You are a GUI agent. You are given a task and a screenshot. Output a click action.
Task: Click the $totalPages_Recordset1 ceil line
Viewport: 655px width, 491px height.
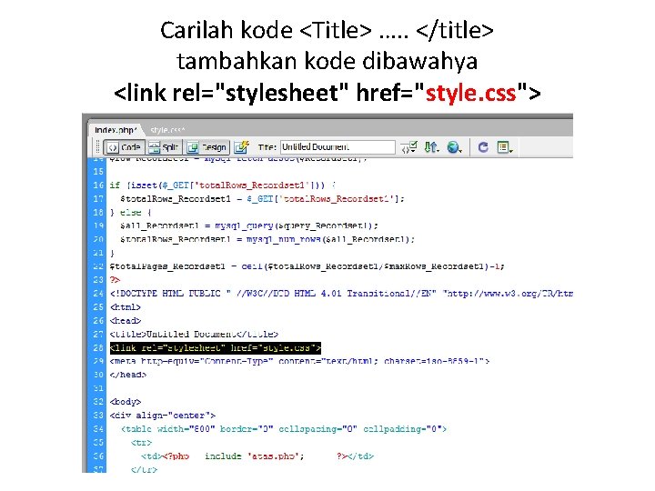click(307, 266)
